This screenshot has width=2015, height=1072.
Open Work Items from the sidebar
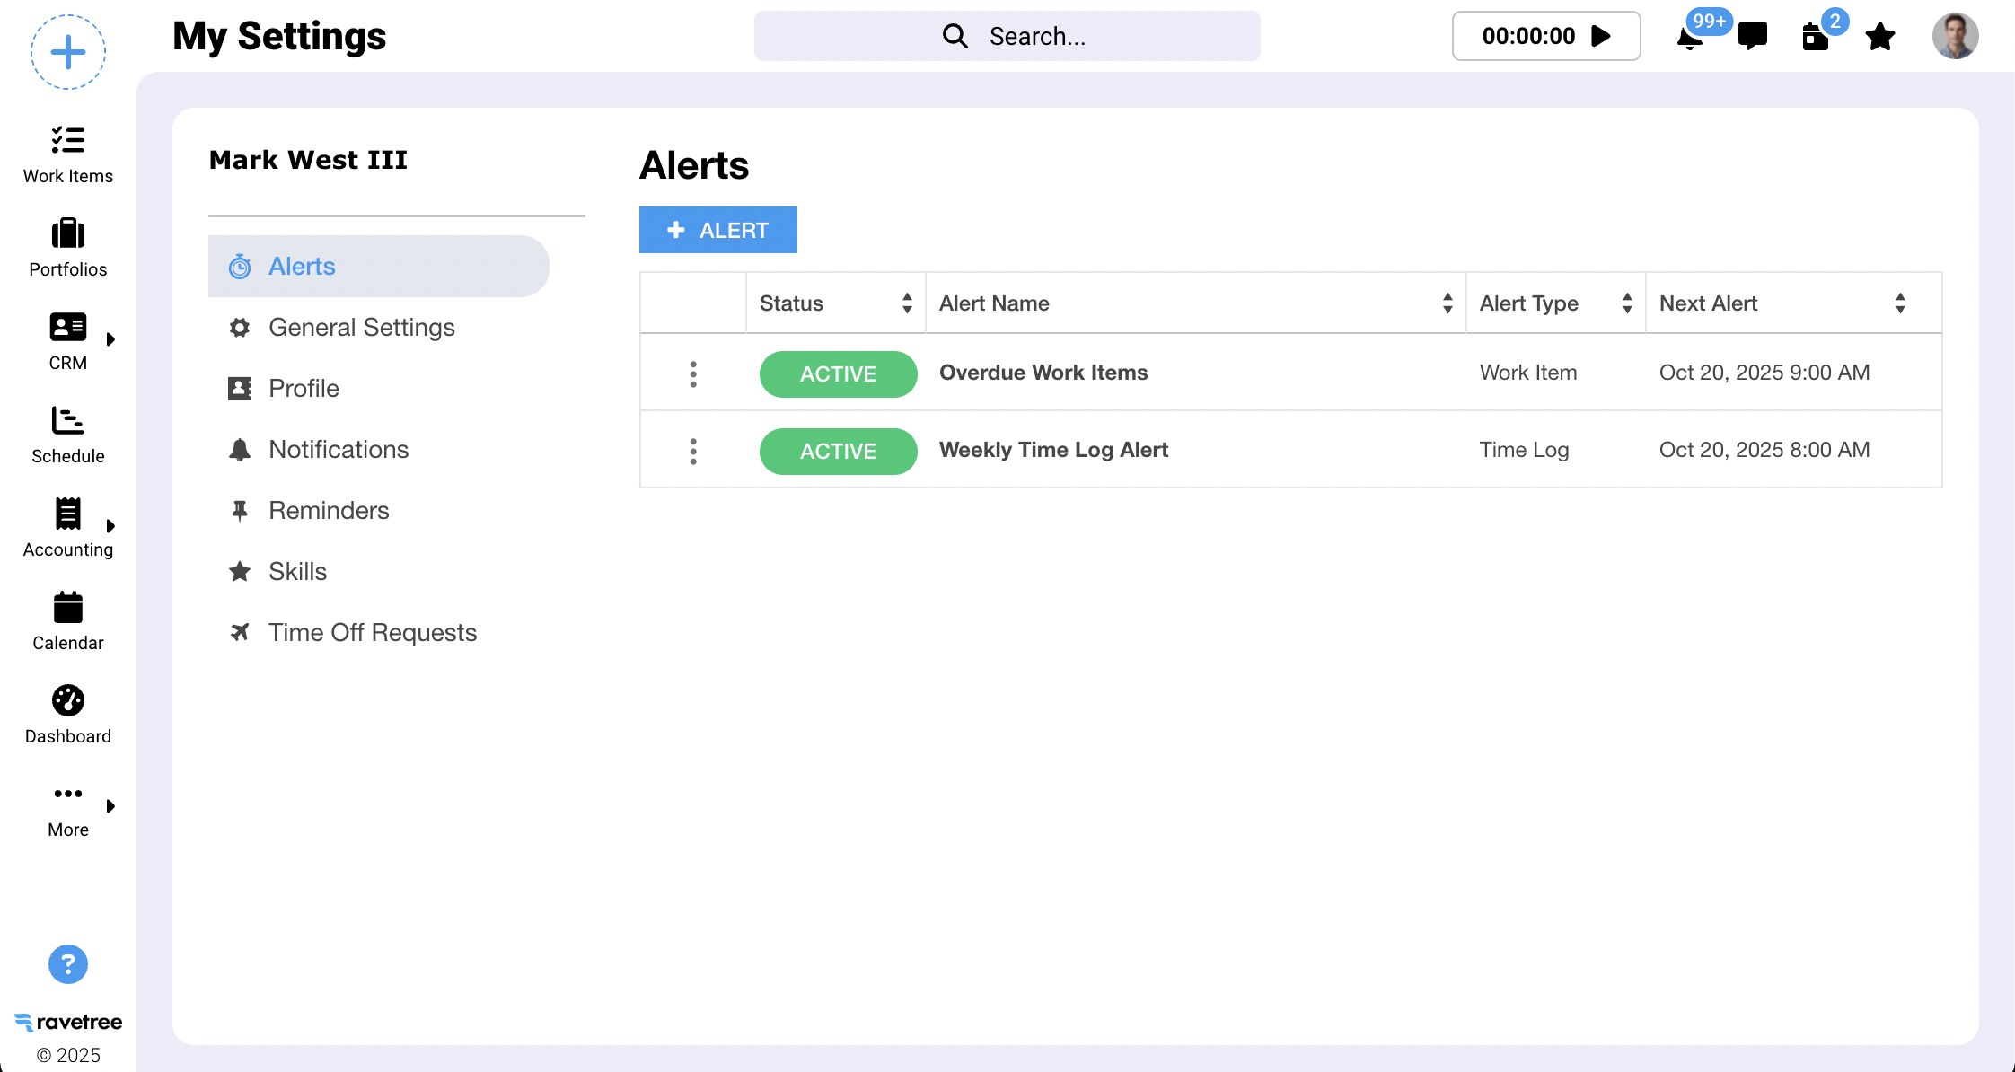68,154
